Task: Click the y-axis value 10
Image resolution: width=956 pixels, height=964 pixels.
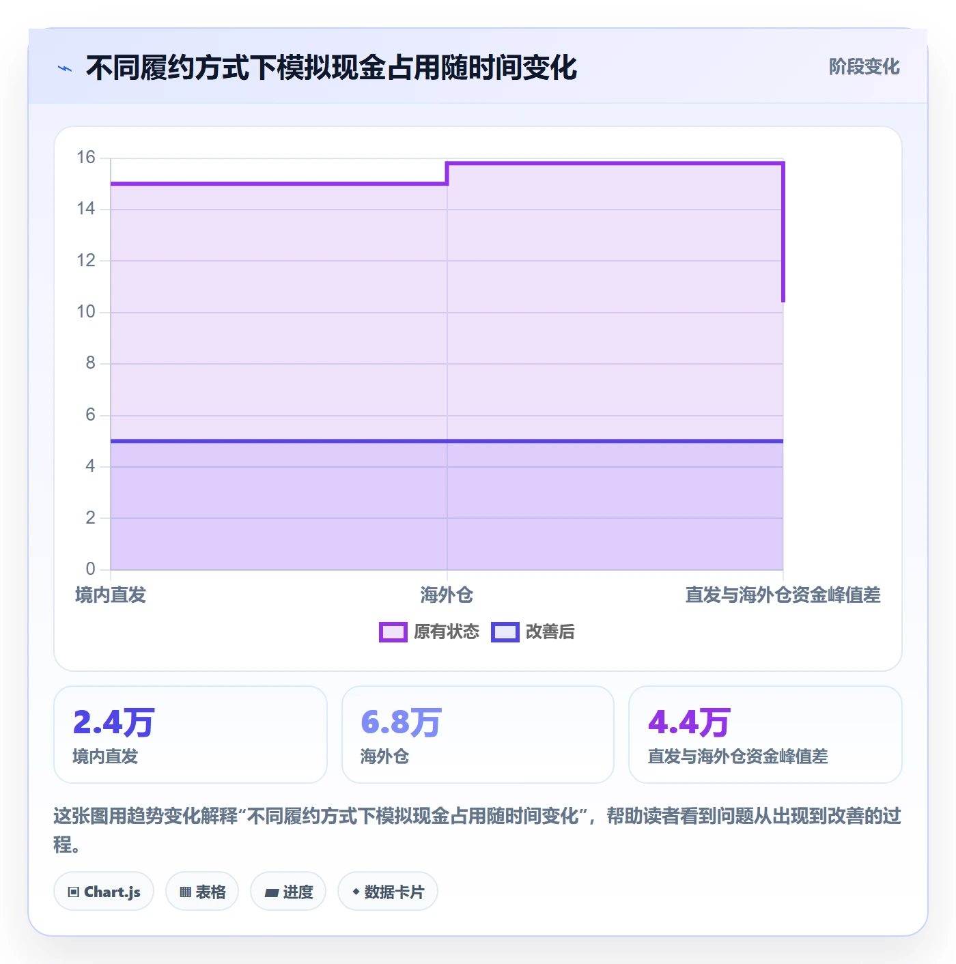Action: [x=86, y=312]
